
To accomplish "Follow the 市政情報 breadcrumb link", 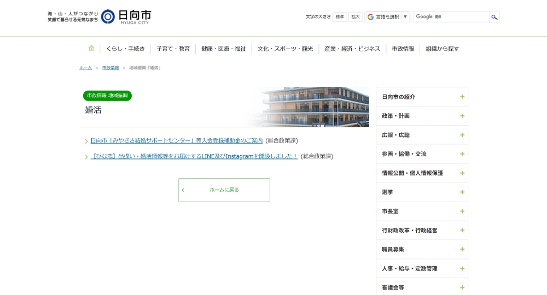I will 110,68.
